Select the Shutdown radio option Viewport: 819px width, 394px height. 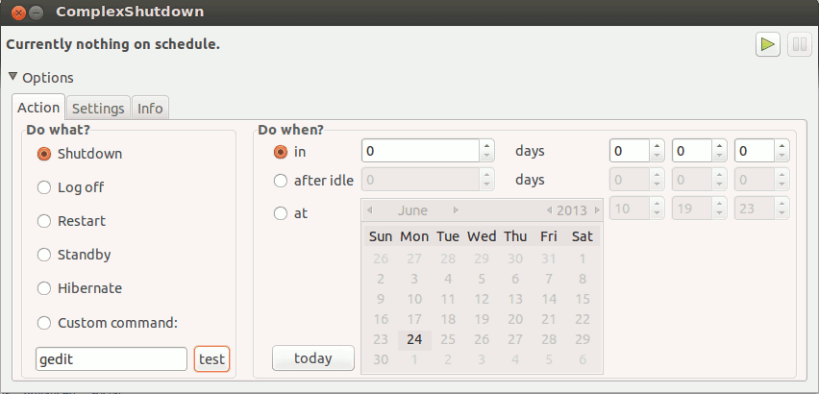(43, 154)
